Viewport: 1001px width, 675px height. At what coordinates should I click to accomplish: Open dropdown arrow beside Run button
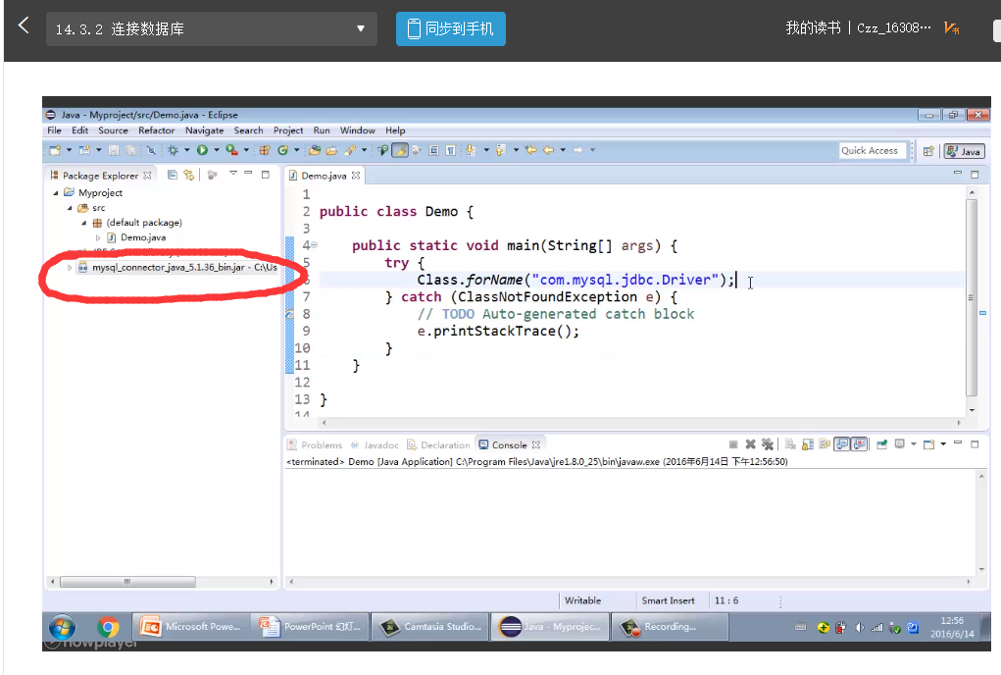(217, 150)
